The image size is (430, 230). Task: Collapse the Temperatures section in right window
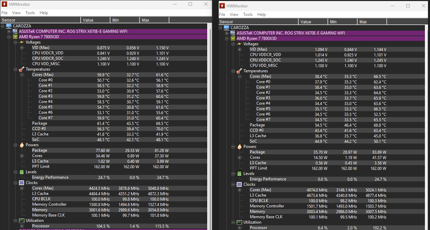point(233,71)
